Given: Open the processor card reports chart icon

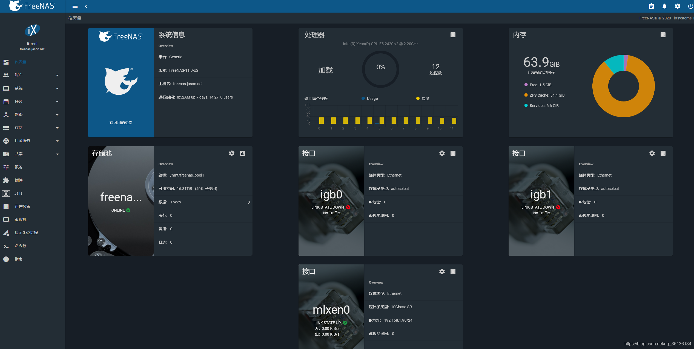Looking at the screenshot, I should (453, 35).
